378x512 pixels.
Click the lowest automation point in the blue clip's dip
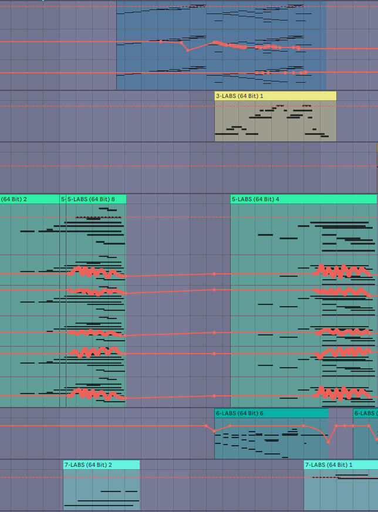[188, 50]
